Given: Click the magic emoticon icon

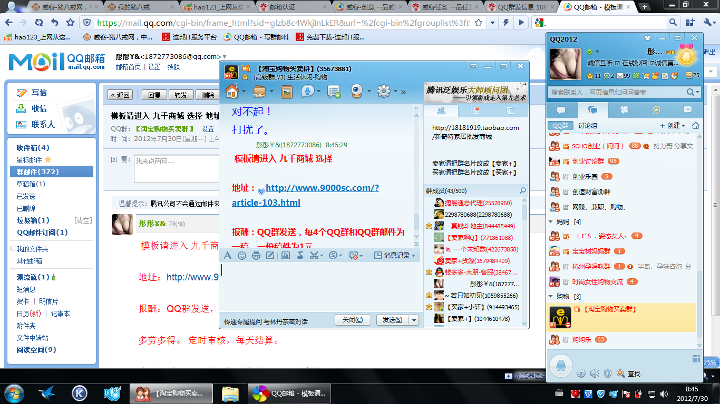Looking at the screenshot, I should click(256, 255).
